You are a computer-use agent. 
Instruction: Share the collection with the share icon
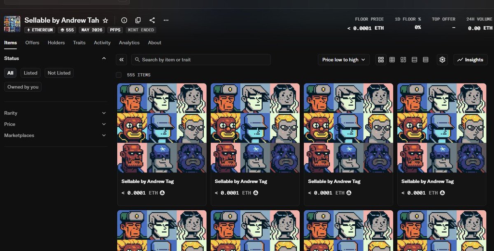pos(152,20)
